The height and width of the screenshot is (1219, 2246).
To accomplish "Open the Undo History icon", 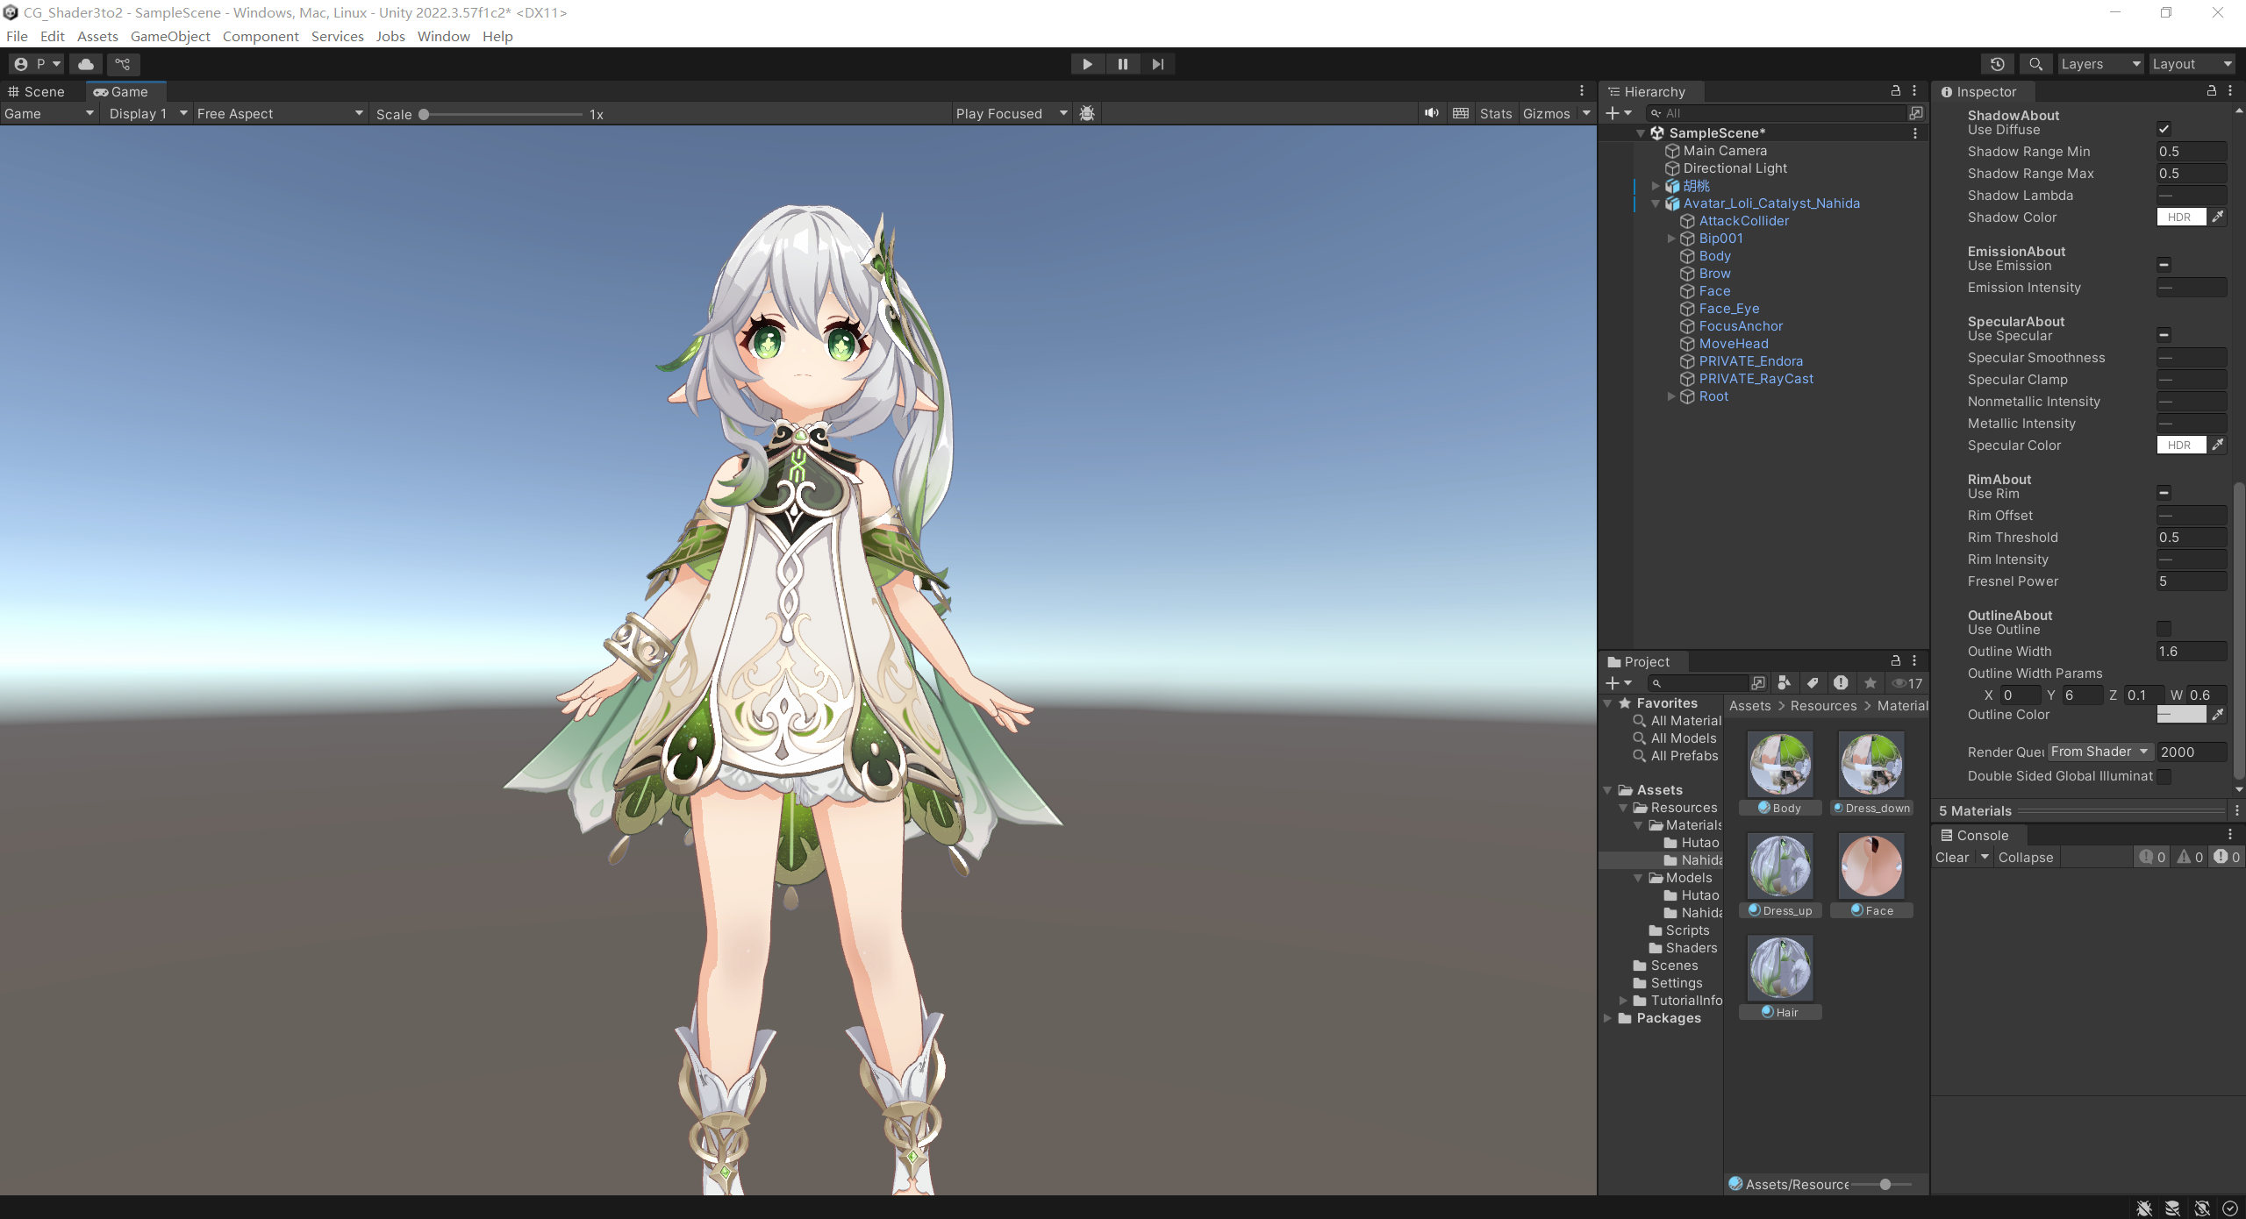I will click(x=1998, y=64).
